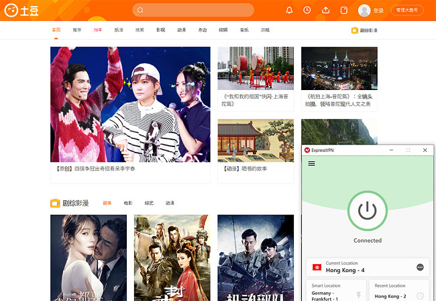The width and height of the screenshot is (436, 301).
Task: Open the romance drama couple poster
Action: (x=89, y=257)
